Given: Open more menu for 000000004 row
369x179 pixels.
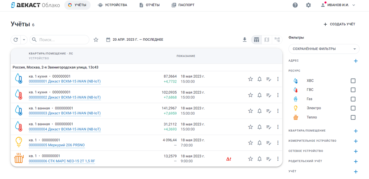Looking at the screenshot, I should coord(278,127).
